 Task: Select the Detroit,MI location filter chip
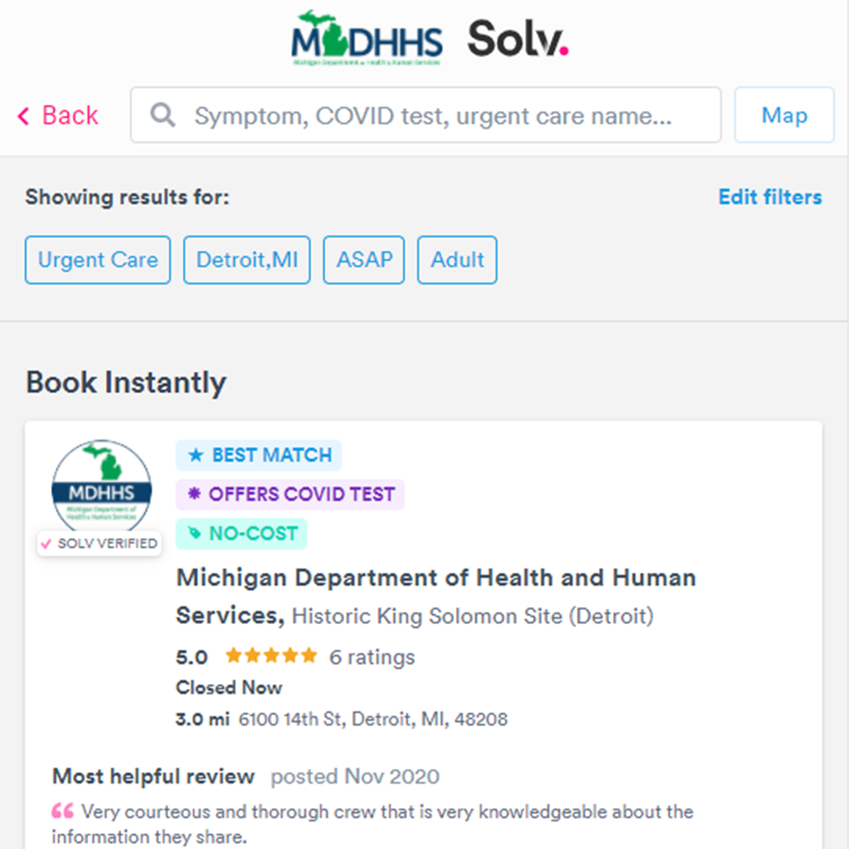tap(247, 260)
